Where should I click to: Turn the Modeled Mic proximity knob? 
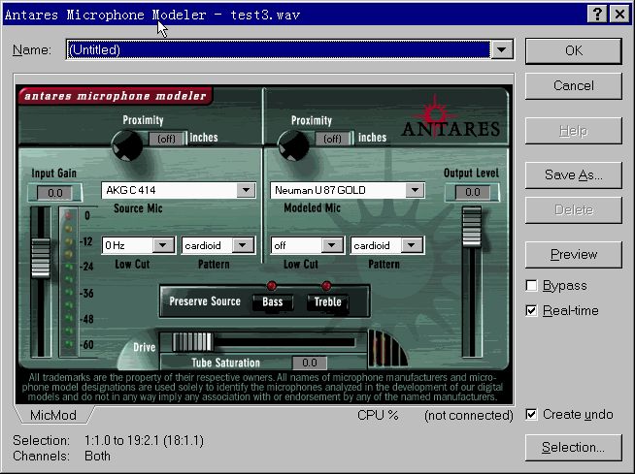pos(293,146)
